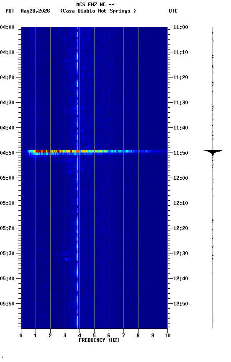
Task: Click the 11:00 UTC time label
Action: [181, 27]
